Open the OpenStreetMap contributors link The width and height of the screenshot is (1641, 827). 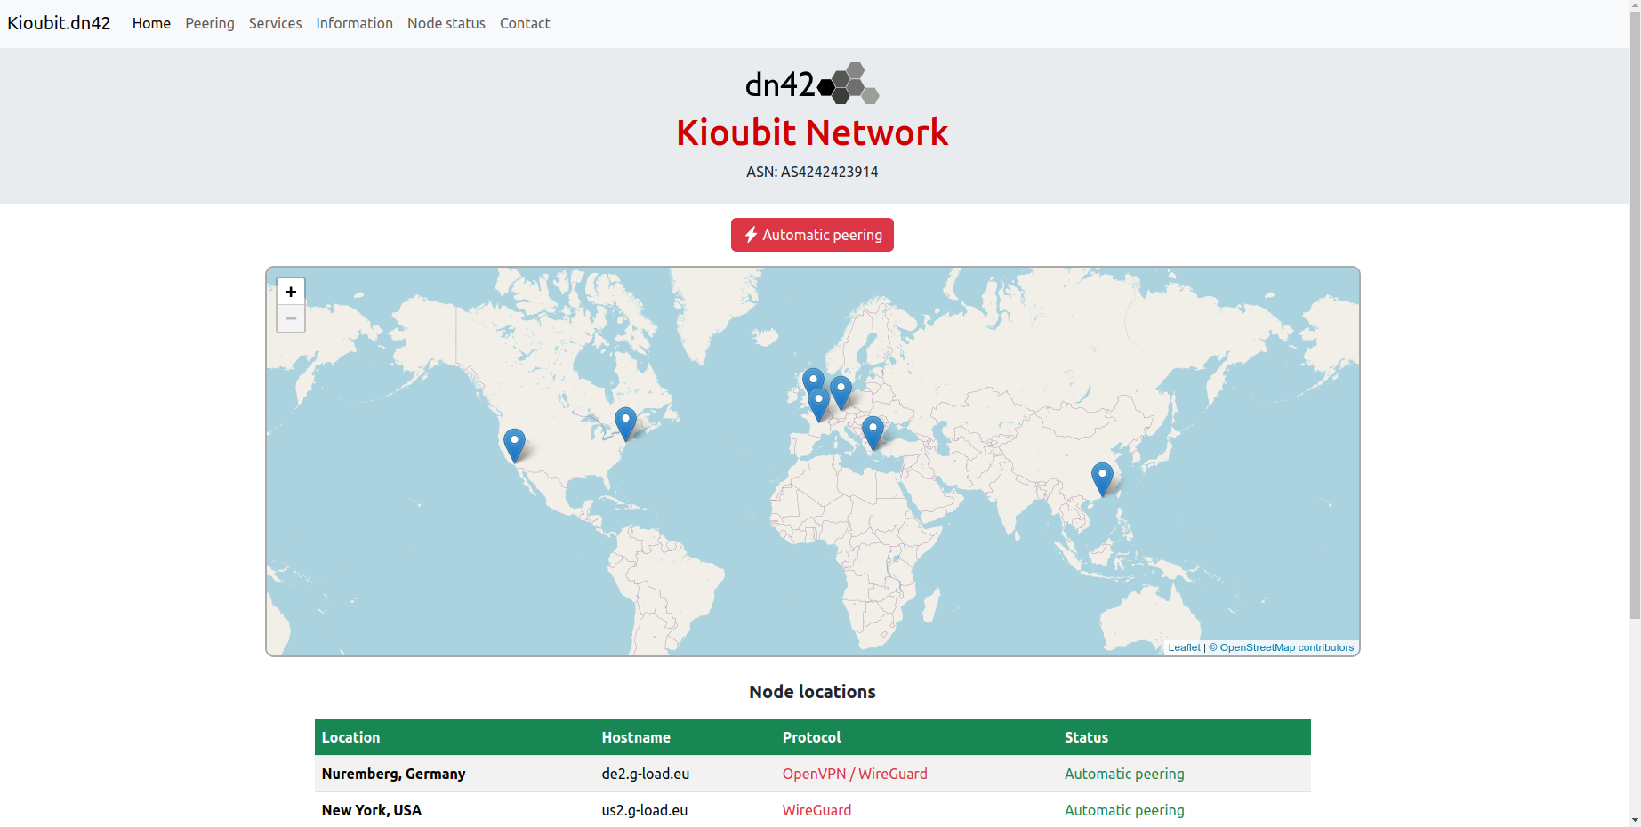click(1286, 647)
